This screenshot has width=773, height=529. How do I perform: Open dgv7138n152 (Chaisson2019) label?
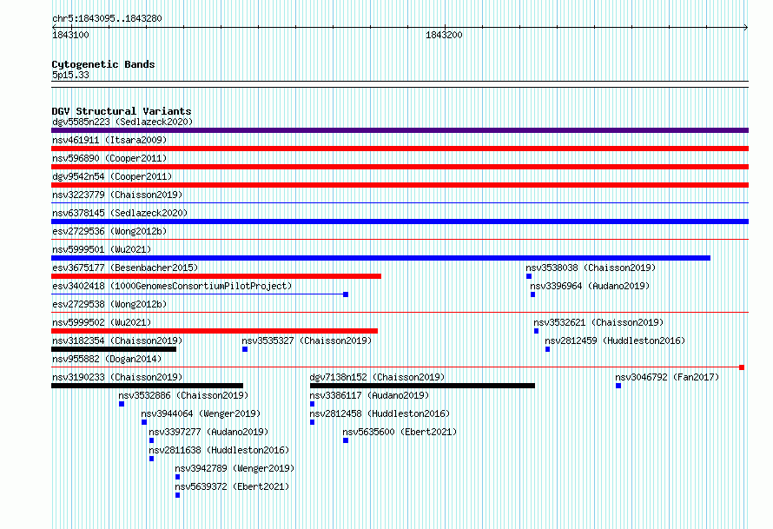(x=377, y=377)
